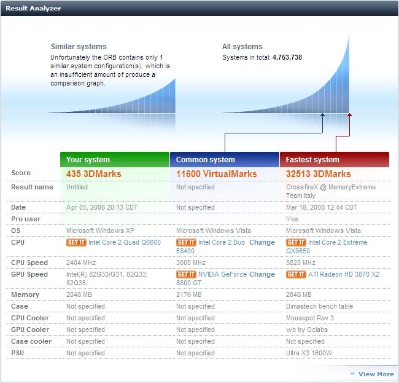
Task: Click Change link in CPU row
Action: coord(262,242)
